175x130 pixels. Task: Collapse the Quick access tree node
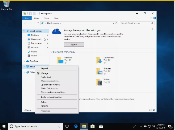24,31
